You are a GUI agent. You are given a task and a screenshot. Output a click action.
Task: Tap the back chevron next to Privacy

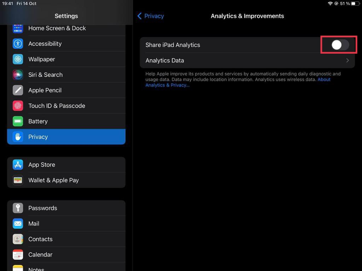pos(139,16)
